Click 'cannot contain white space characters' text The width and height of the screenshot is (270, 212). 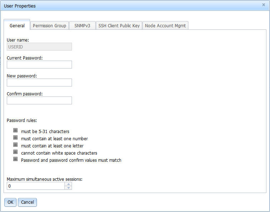[x=59, y=153]
